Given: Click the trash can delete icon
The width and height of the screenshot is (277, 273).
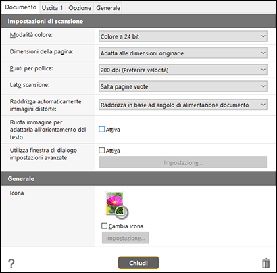Looking at the screenshot, I should pos(266,263).
